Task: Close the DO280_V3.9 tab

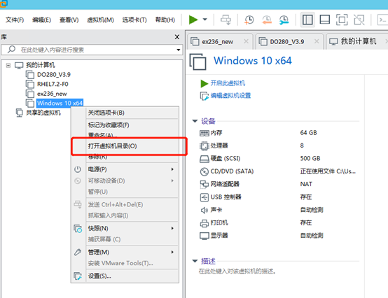Action: coord(317,41)
